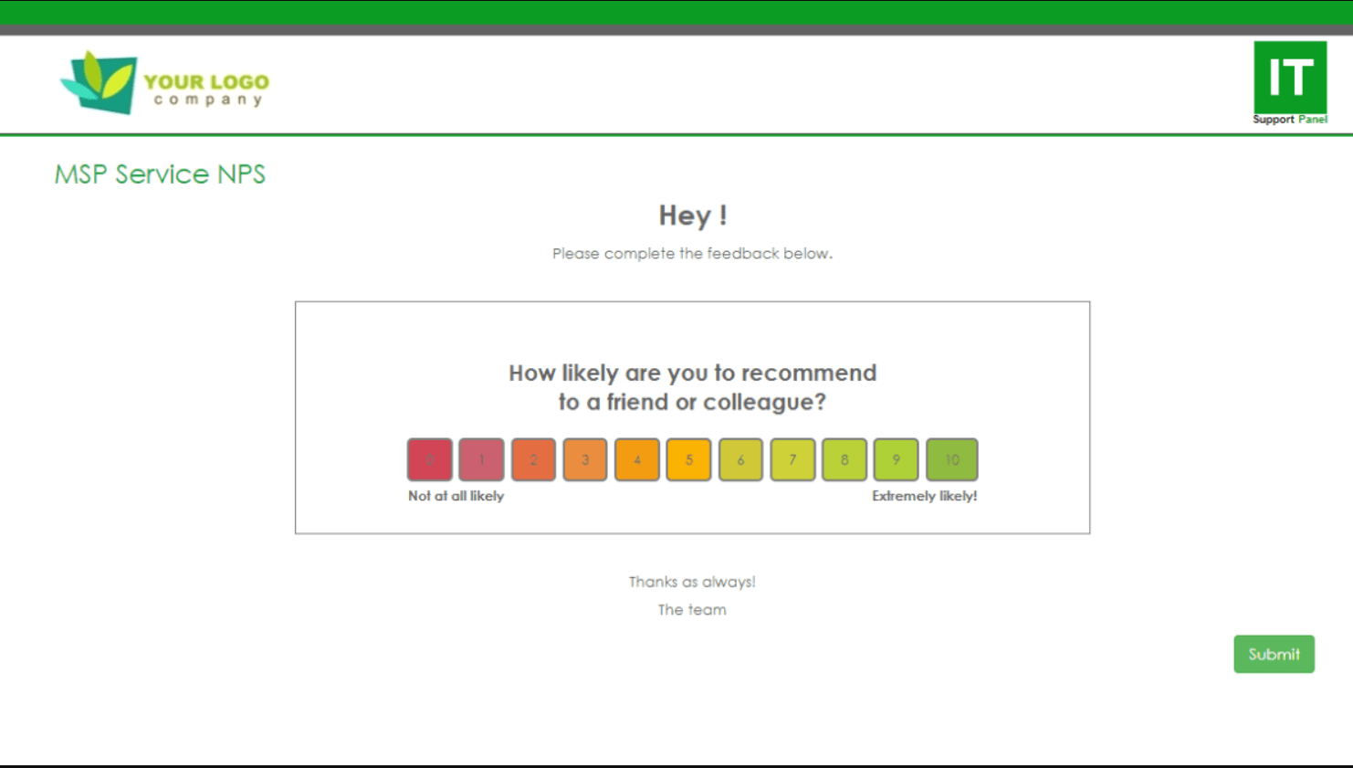Click the IT Support Panel logo

coord(1289,82)
